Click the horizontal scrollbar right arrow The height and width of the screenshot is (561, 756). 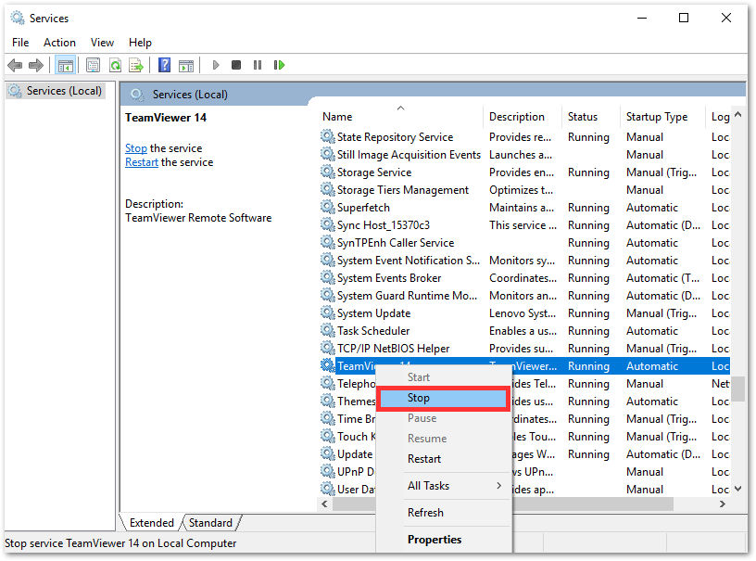click(x=723, y=504)
